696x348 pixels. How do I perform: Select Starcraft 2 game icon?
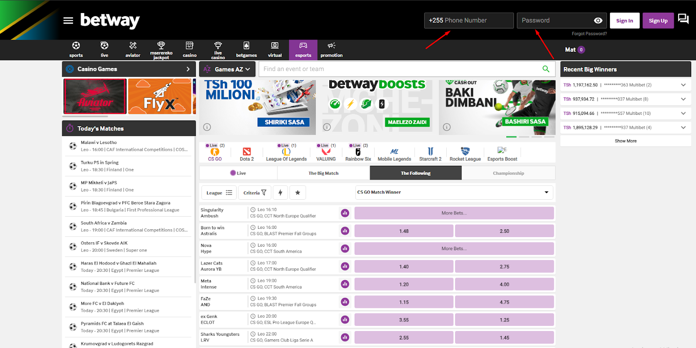tap(430, 151)
